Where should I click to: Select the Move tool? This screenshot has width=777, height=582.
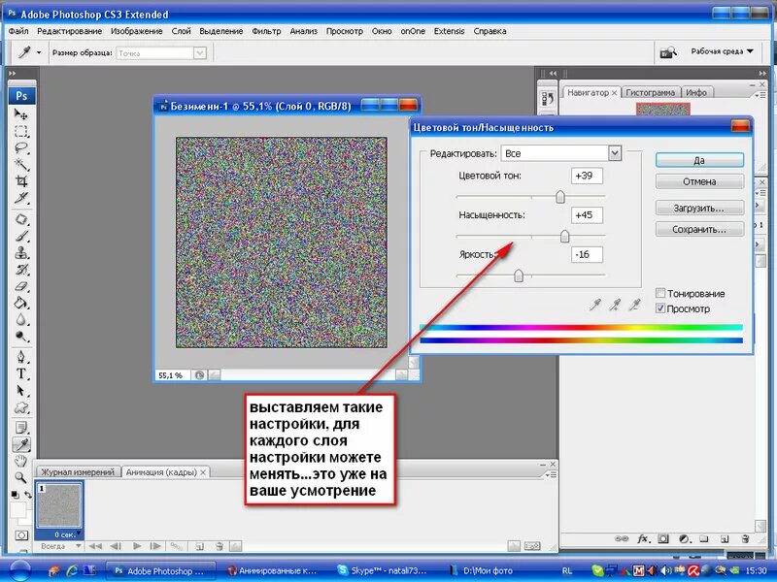coord(20,114)
